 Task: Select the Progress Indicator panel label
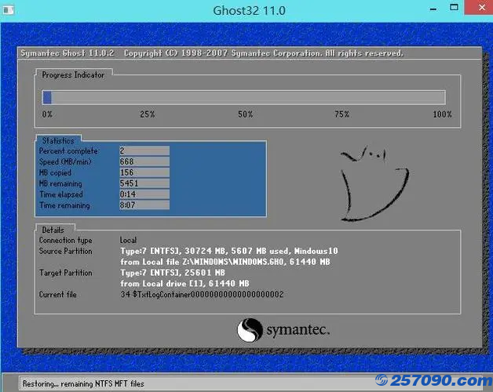(x=73, y=75)
